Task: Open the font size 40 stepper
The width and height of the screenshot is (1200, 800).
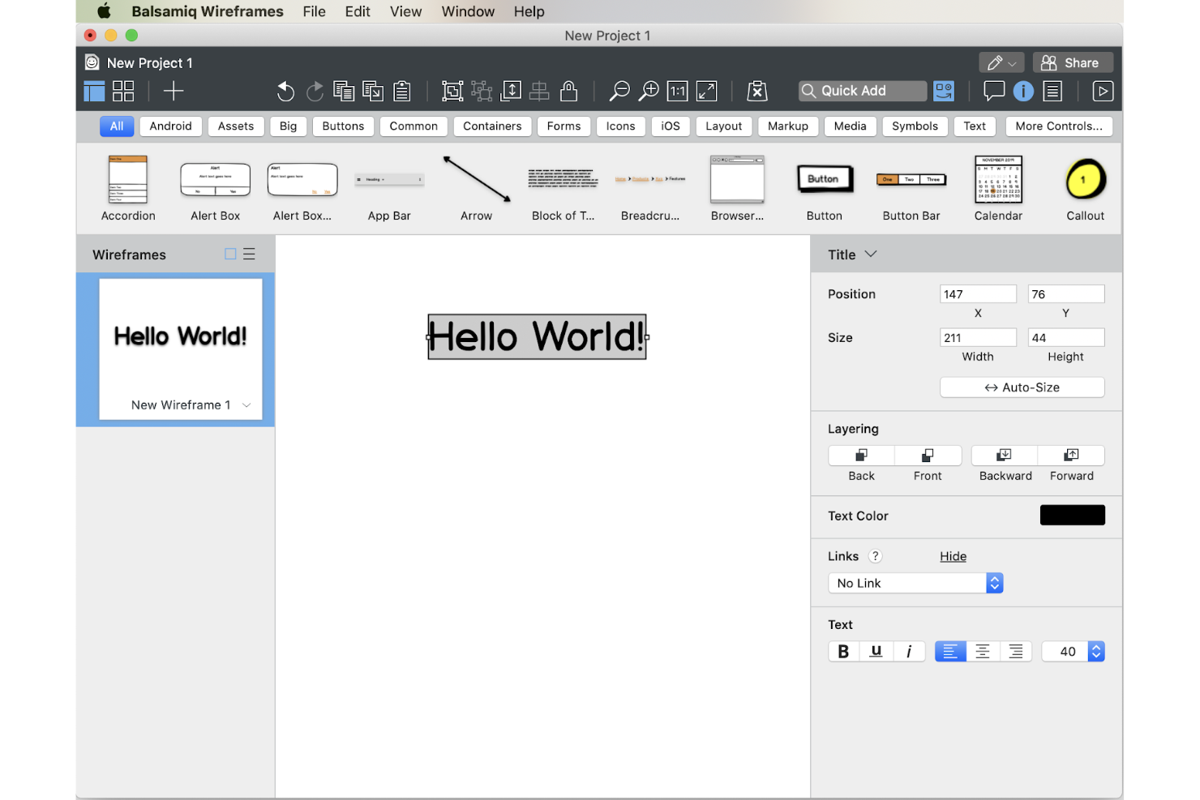Action: pyautogui.click(x=1096, y=651)
